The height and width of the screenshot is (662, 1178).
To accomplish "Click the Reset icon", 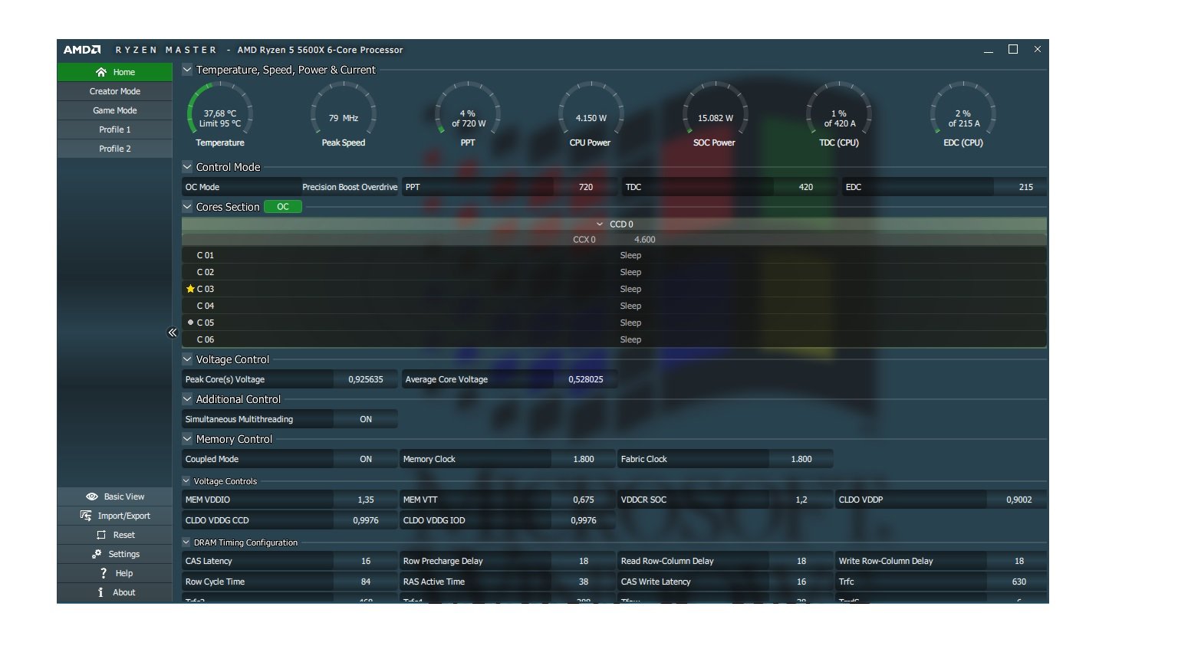I will click(101, 535).
